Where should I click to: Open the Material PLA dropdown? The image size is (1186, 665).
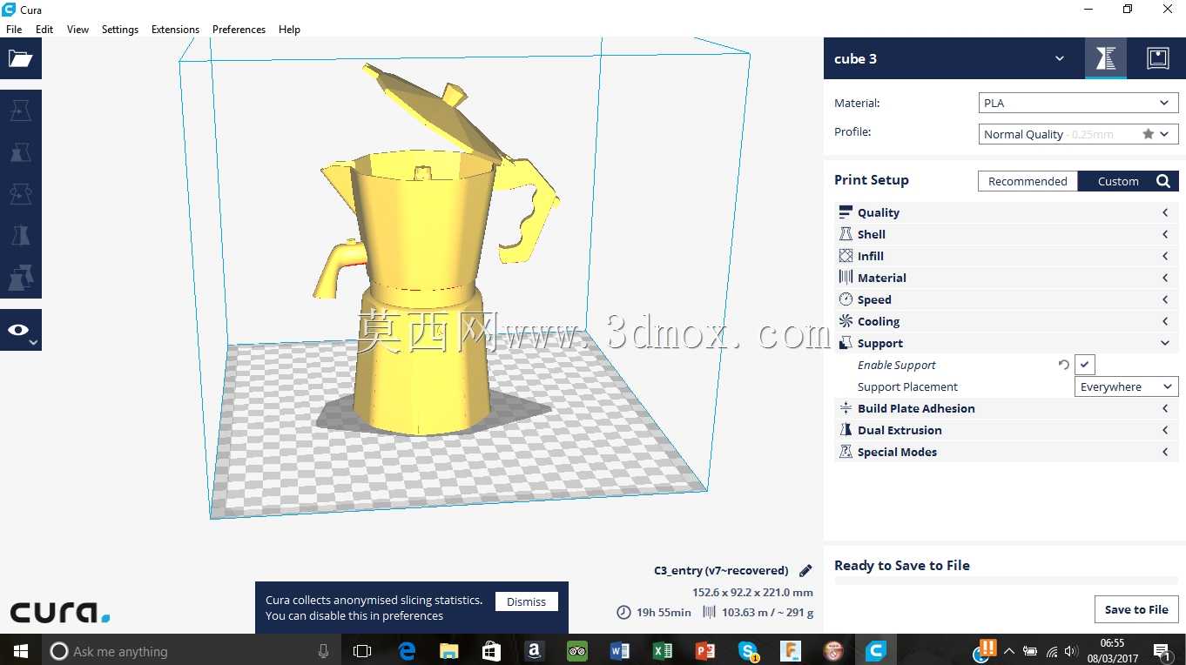[1078, 103]
